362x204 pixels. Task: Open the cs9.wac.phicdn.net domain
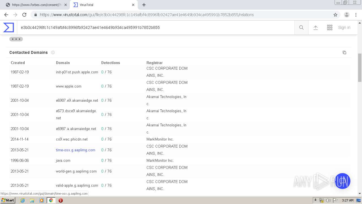point(72,139)
